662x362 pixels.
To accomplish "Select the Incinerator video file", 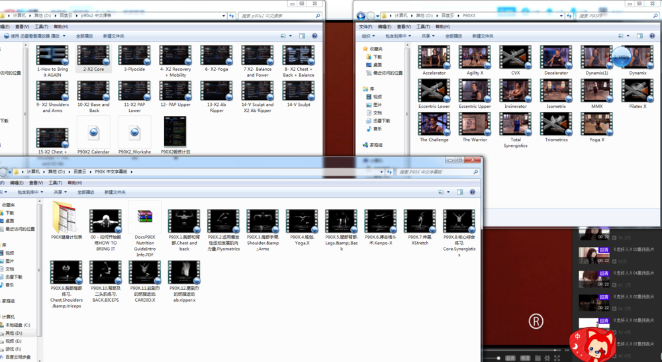I will [516, 94].
